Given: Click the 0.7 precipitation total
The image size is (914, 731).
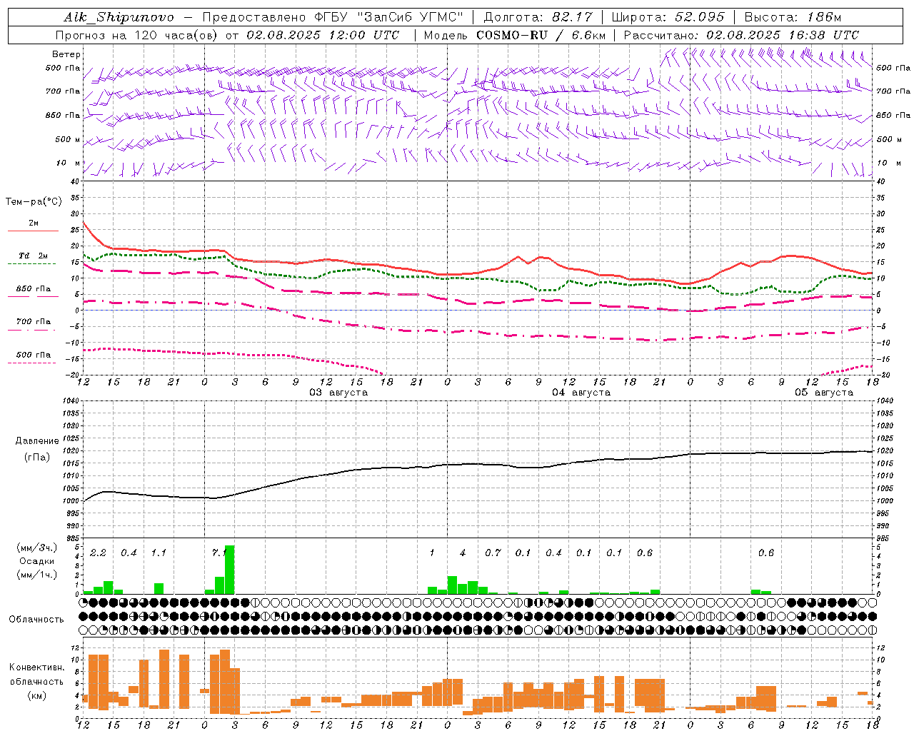Looking at the screenshot, I should [x=493, y=553].
